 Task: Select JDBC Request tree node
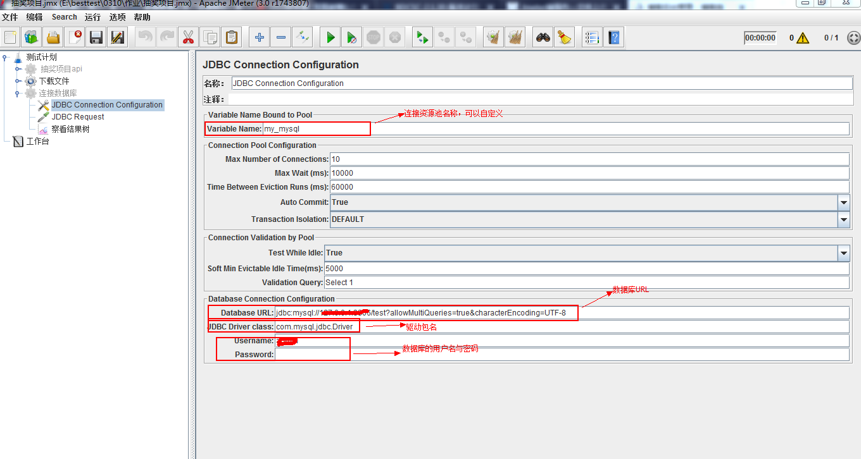(x=78, y=117)
